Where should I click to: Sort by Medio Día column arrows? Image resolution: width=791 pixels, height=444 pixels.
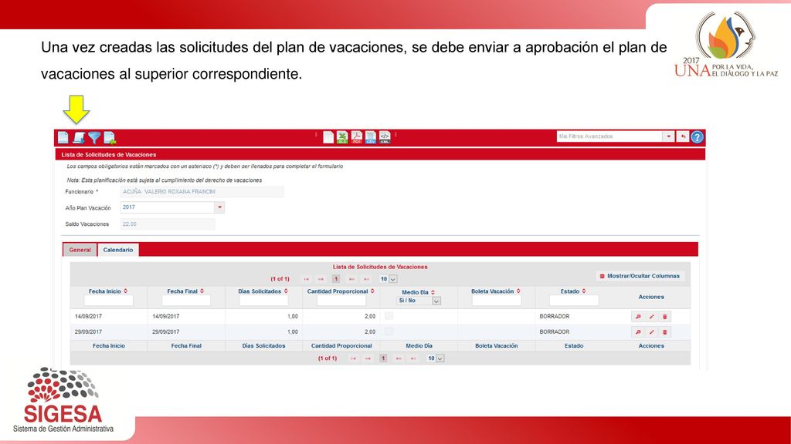[x=433, y=292]
